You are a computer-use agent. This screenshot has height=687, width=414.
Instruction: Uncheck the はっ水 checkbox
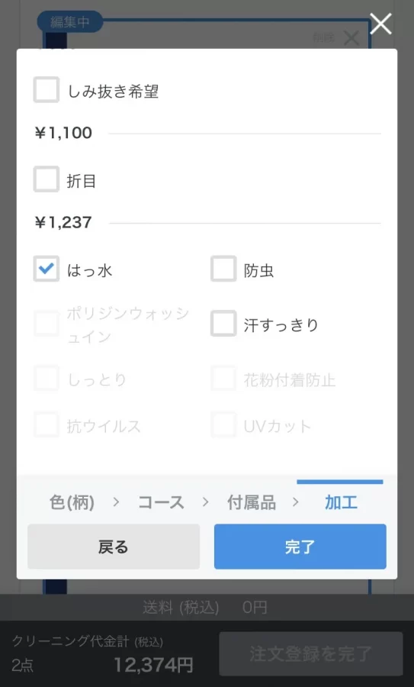click(46, 269)
